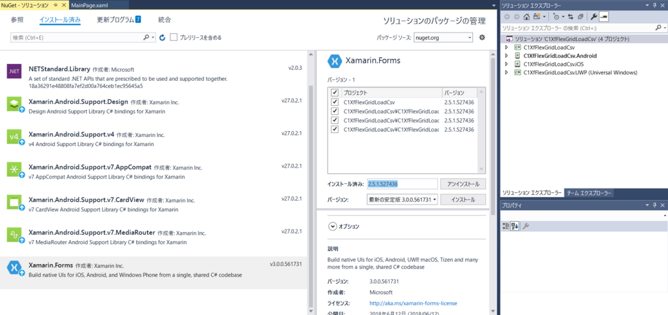Open the version dropdown showing 3.0.0.561731

(x=402, y=199)
